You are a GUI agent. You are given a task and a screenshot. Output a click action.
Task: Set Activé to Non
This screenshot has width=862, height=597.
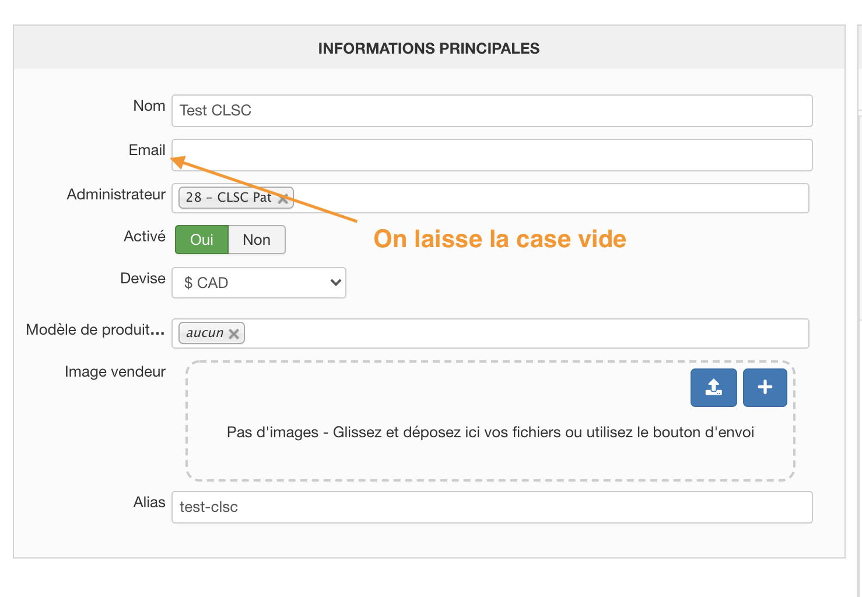point(257,240)
